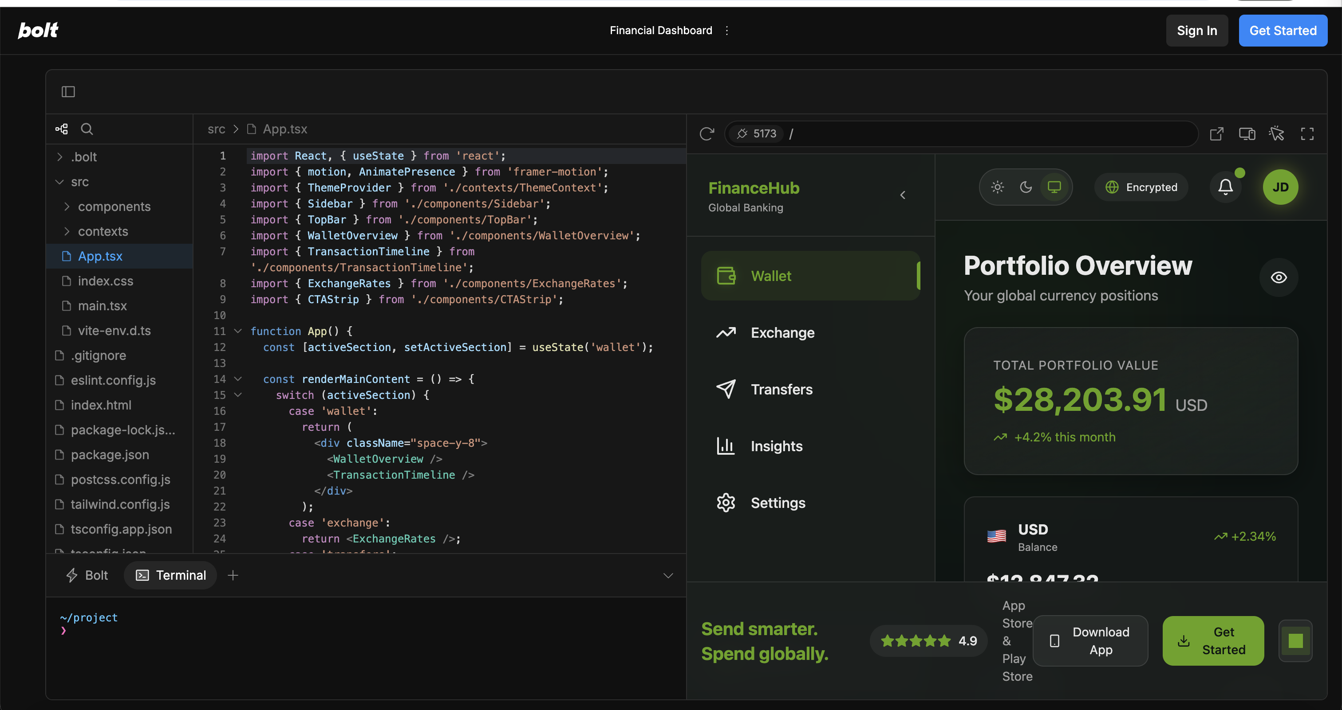Expand the components folder
This screenshot has height=710, width=1342.
pos(114,207)
